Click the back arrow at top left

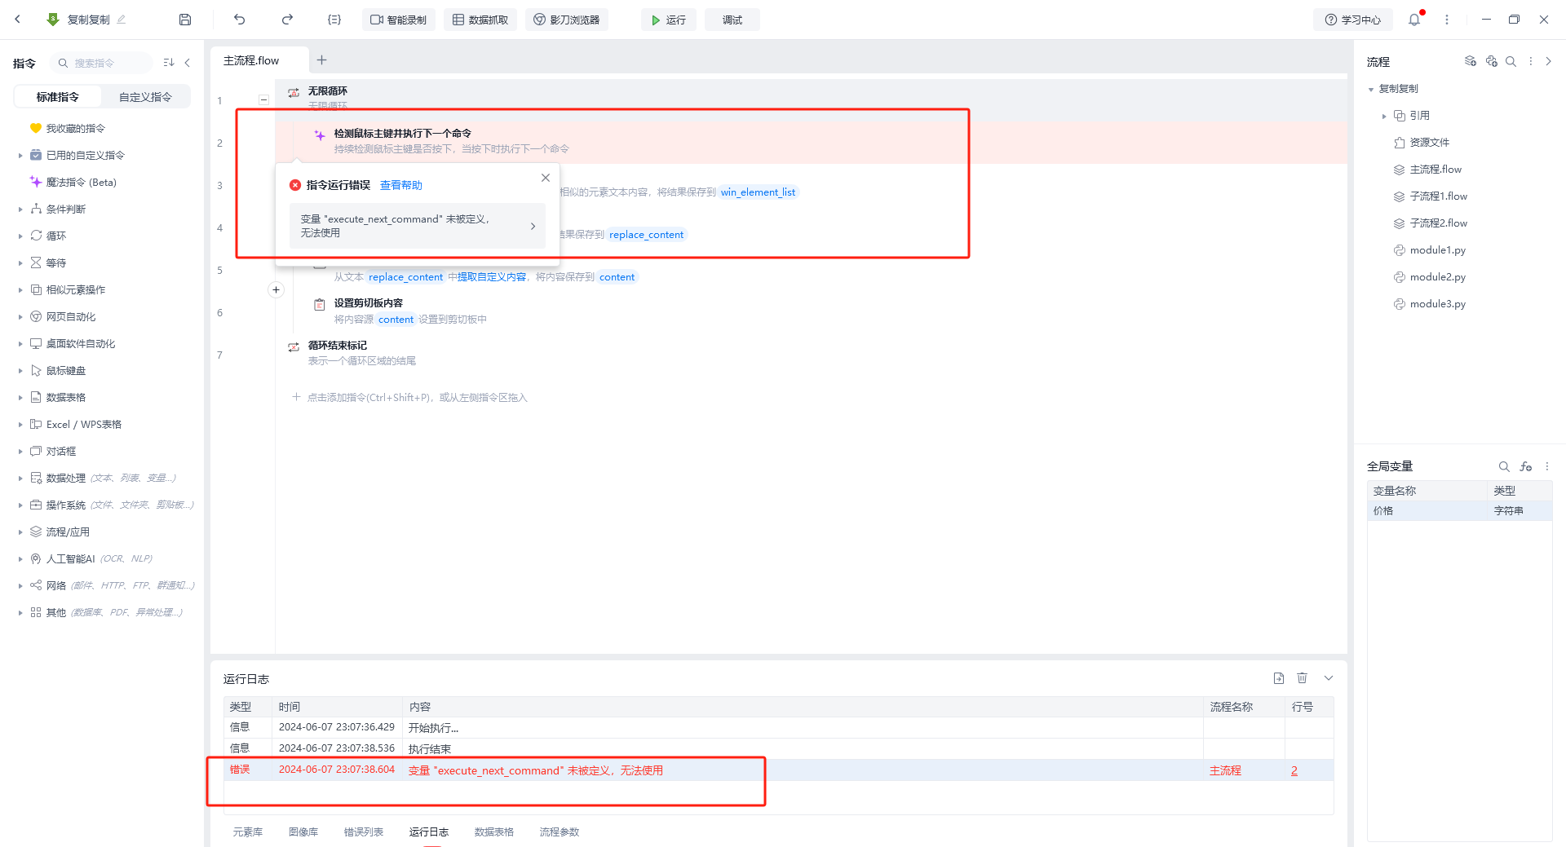coord(18,20)
